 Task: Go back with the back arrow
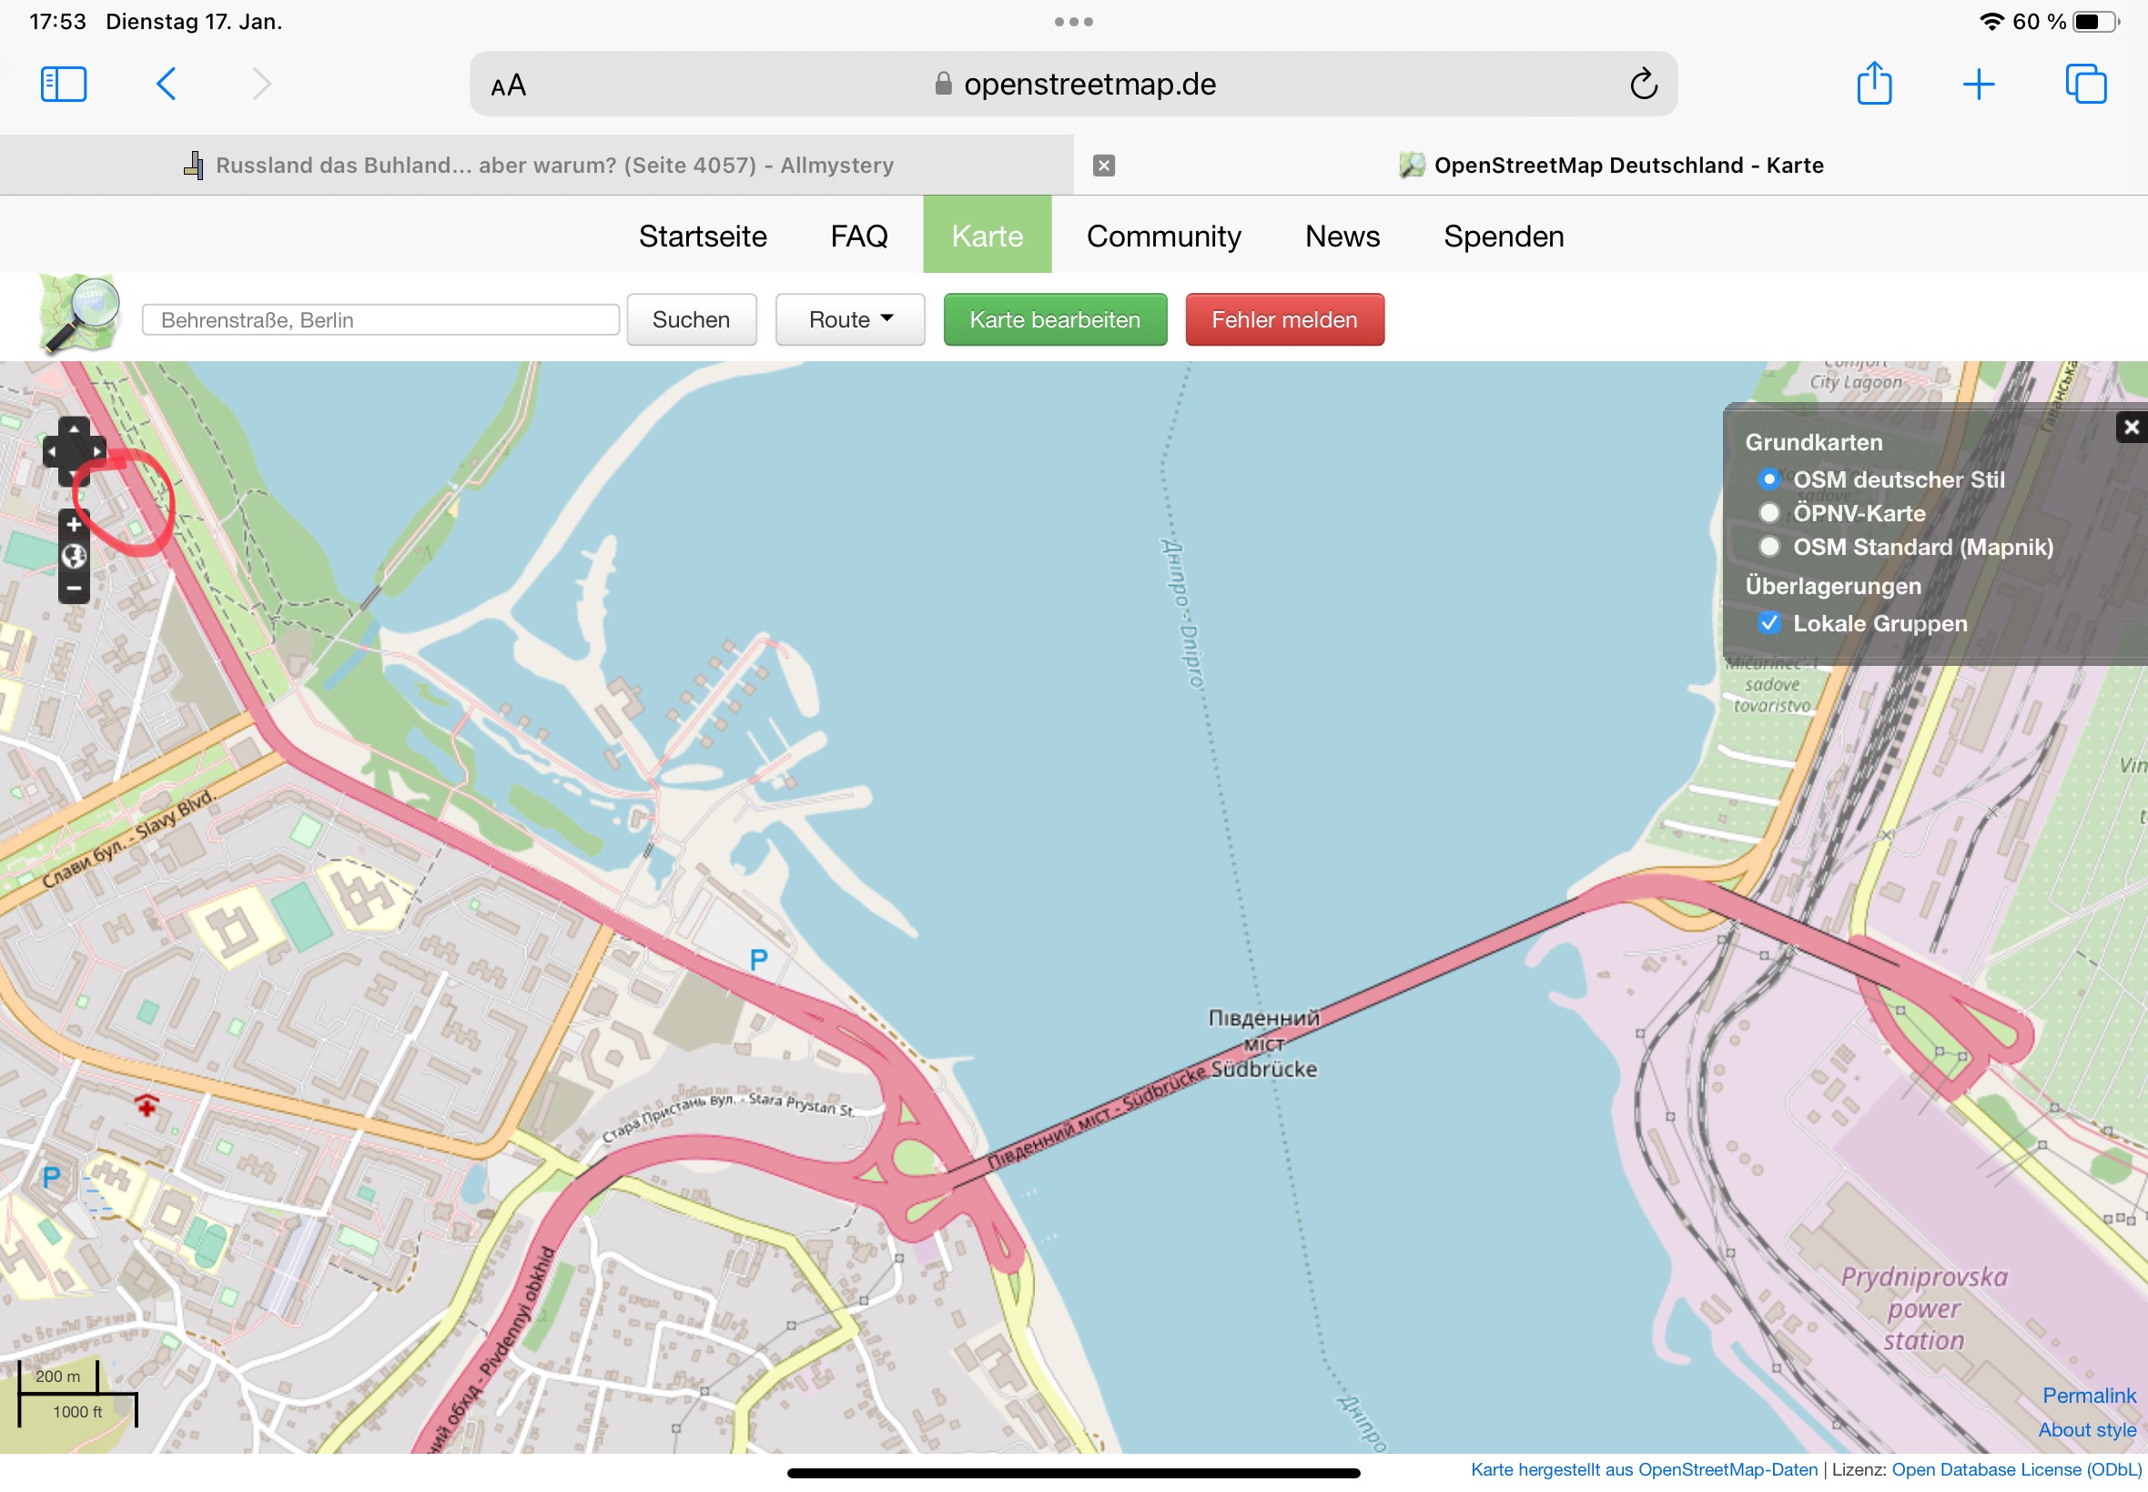(x=166, y=84)
